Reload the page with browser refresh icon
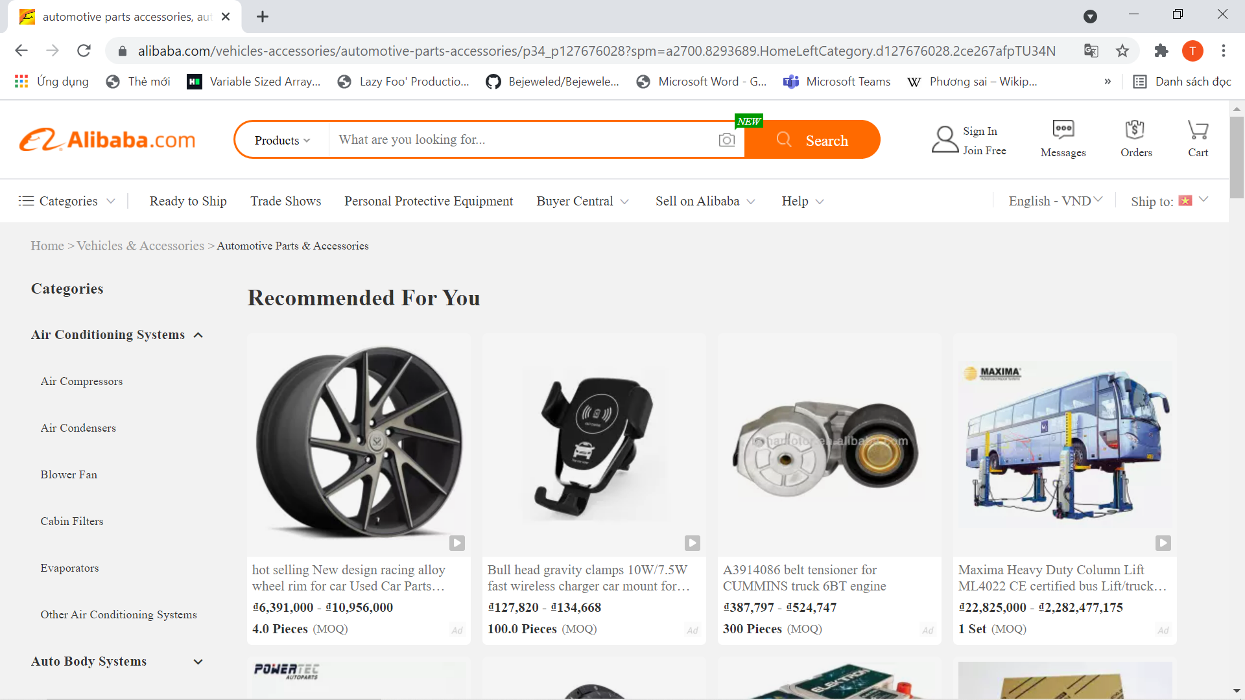Screen dimensions: 1245x700 point(84,51)
